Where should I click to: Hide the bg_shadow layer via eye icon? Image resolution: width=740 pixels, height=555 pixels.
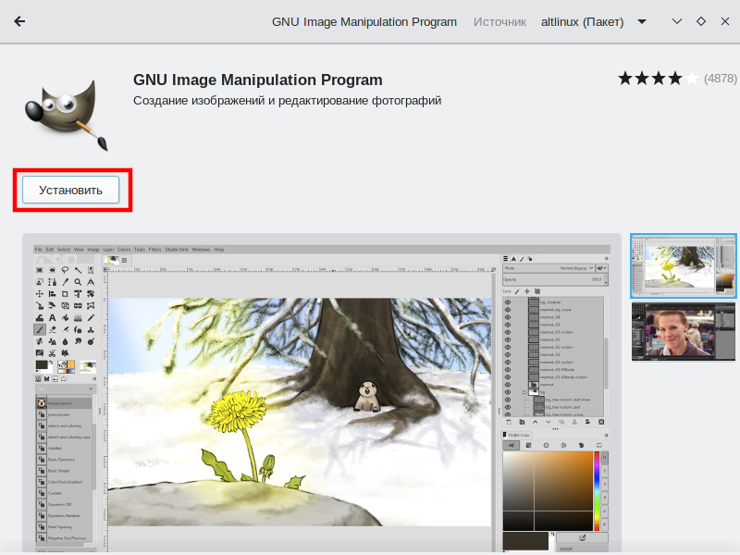[508, 302]
